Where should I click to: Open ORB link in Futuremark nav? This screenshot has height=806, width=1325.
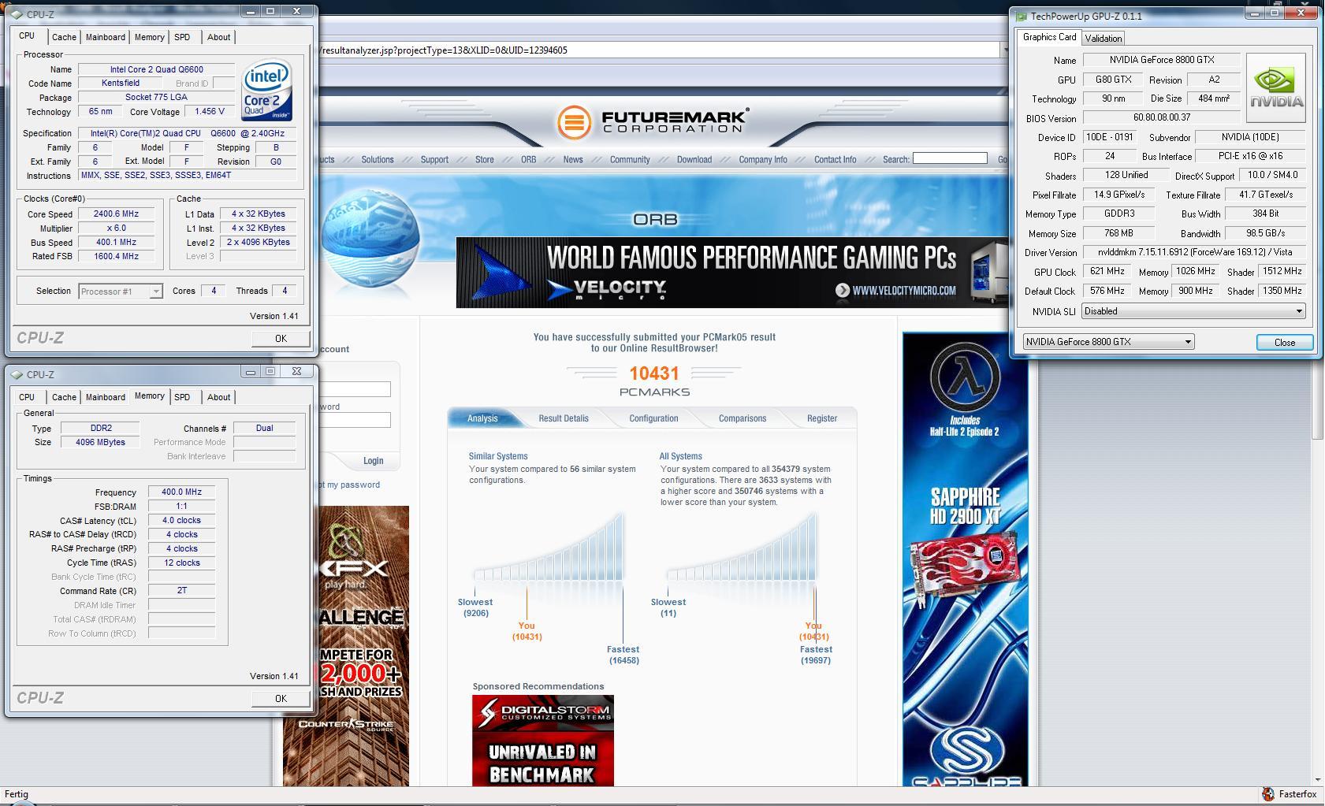point(528,159)
